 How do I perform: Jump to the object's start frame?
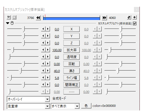pos(38,18)
